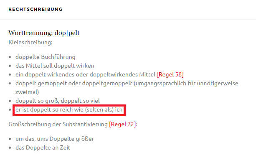Click the word 'zweimal)' on wrapped line
The image size is (256, 160).
tap(27, 92)
